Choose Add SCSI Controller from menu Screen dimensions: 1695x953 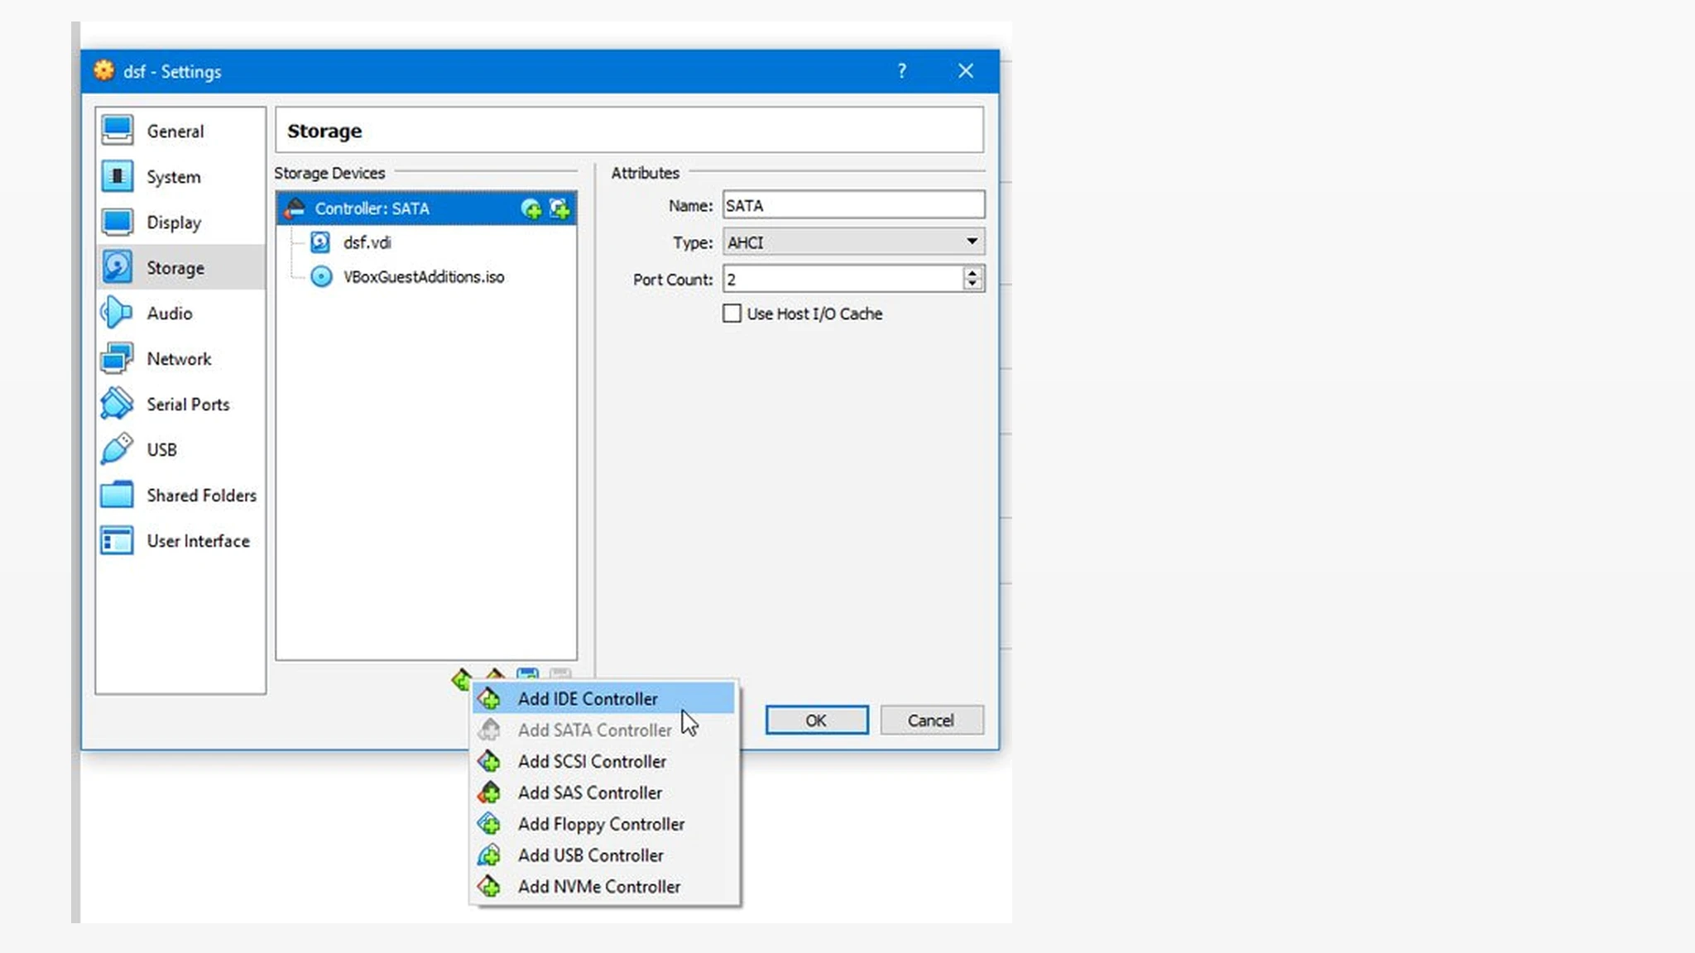coord(603,761)
